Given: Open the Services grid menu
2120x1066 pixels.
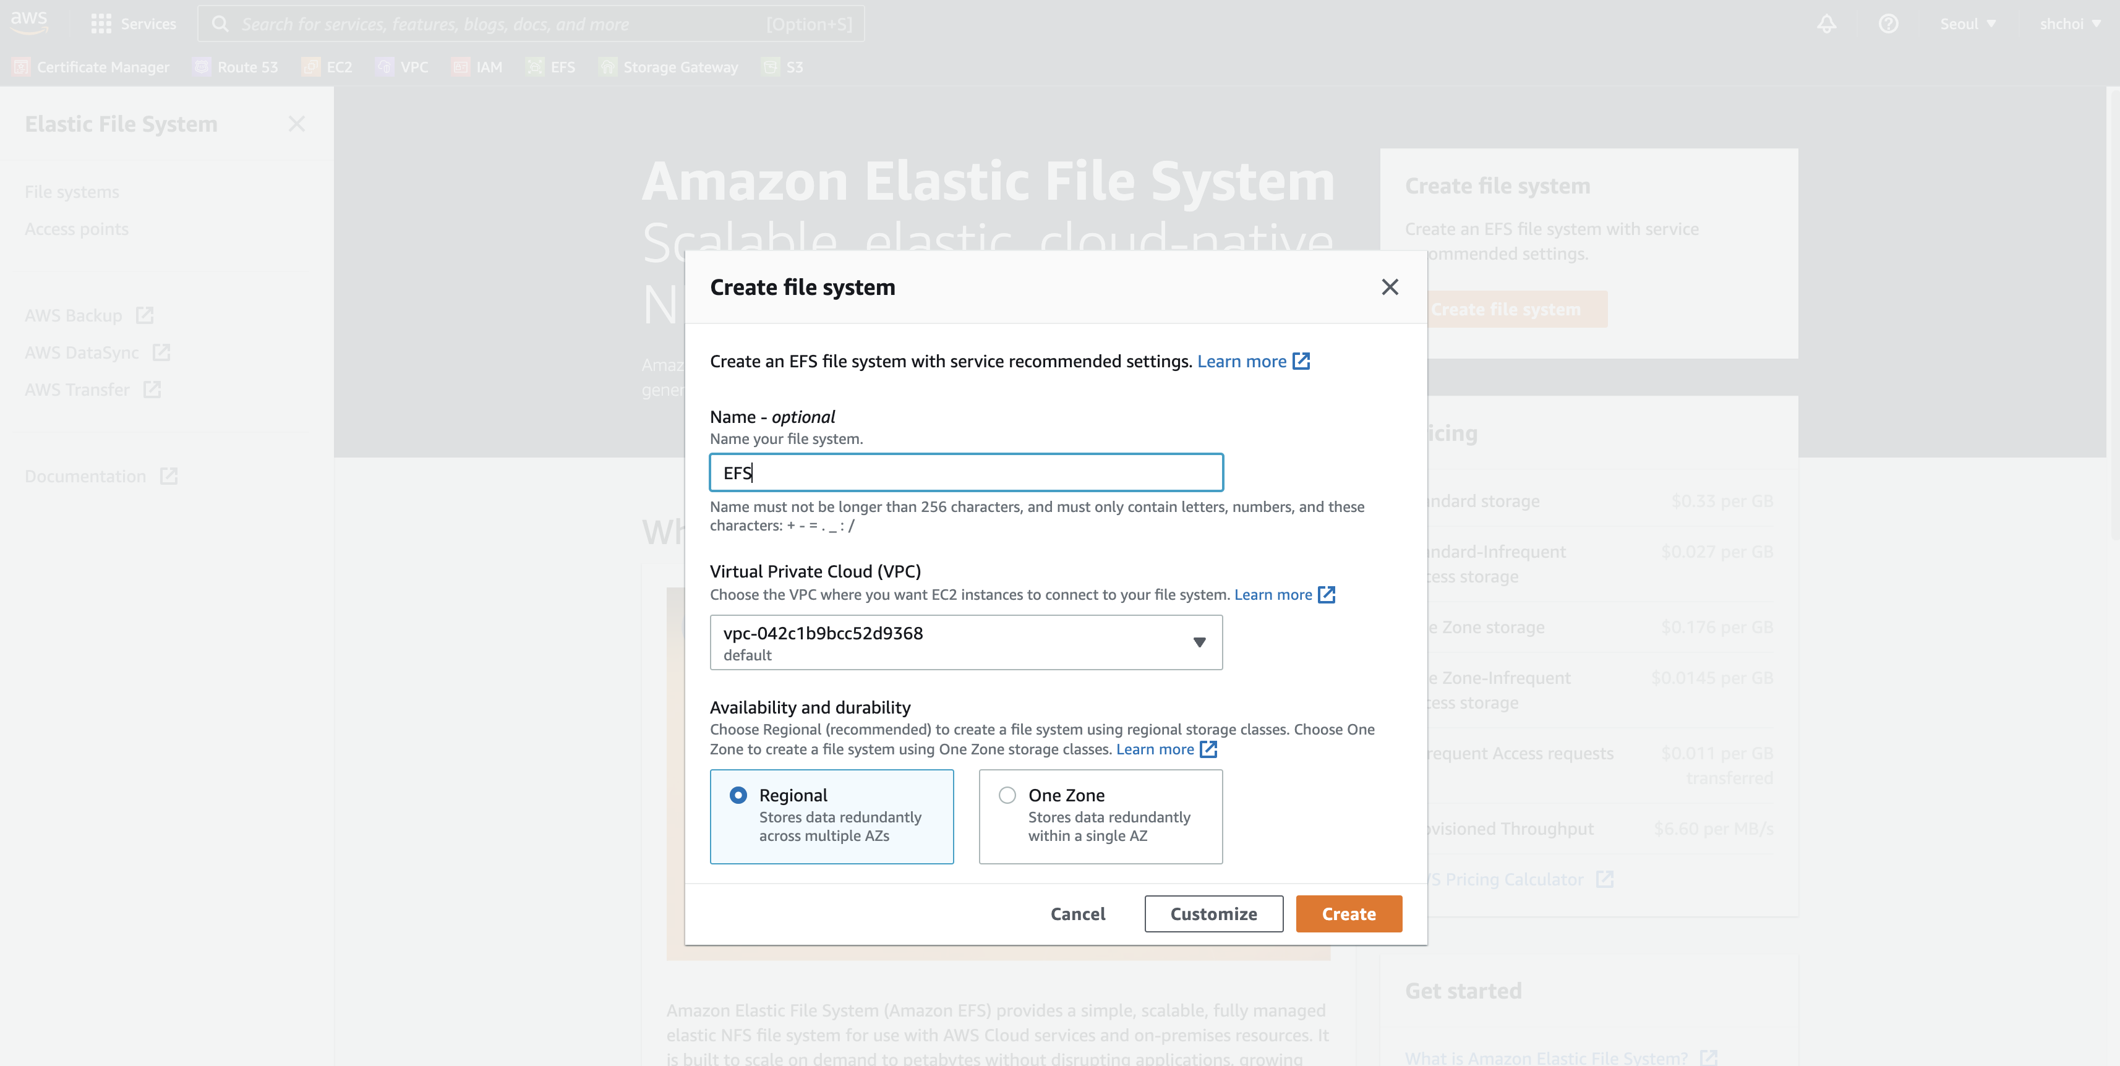Looking at the screenshot, I should tap(100, 24).
